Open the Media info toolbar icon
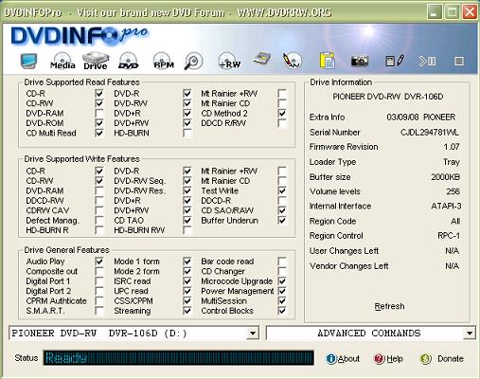The width and height of the screenshot is (480, 379). [62, 61]
